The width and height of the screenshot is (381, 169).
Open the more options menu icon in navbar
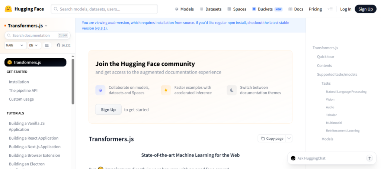pyautogui.click(x=330, y=9)
